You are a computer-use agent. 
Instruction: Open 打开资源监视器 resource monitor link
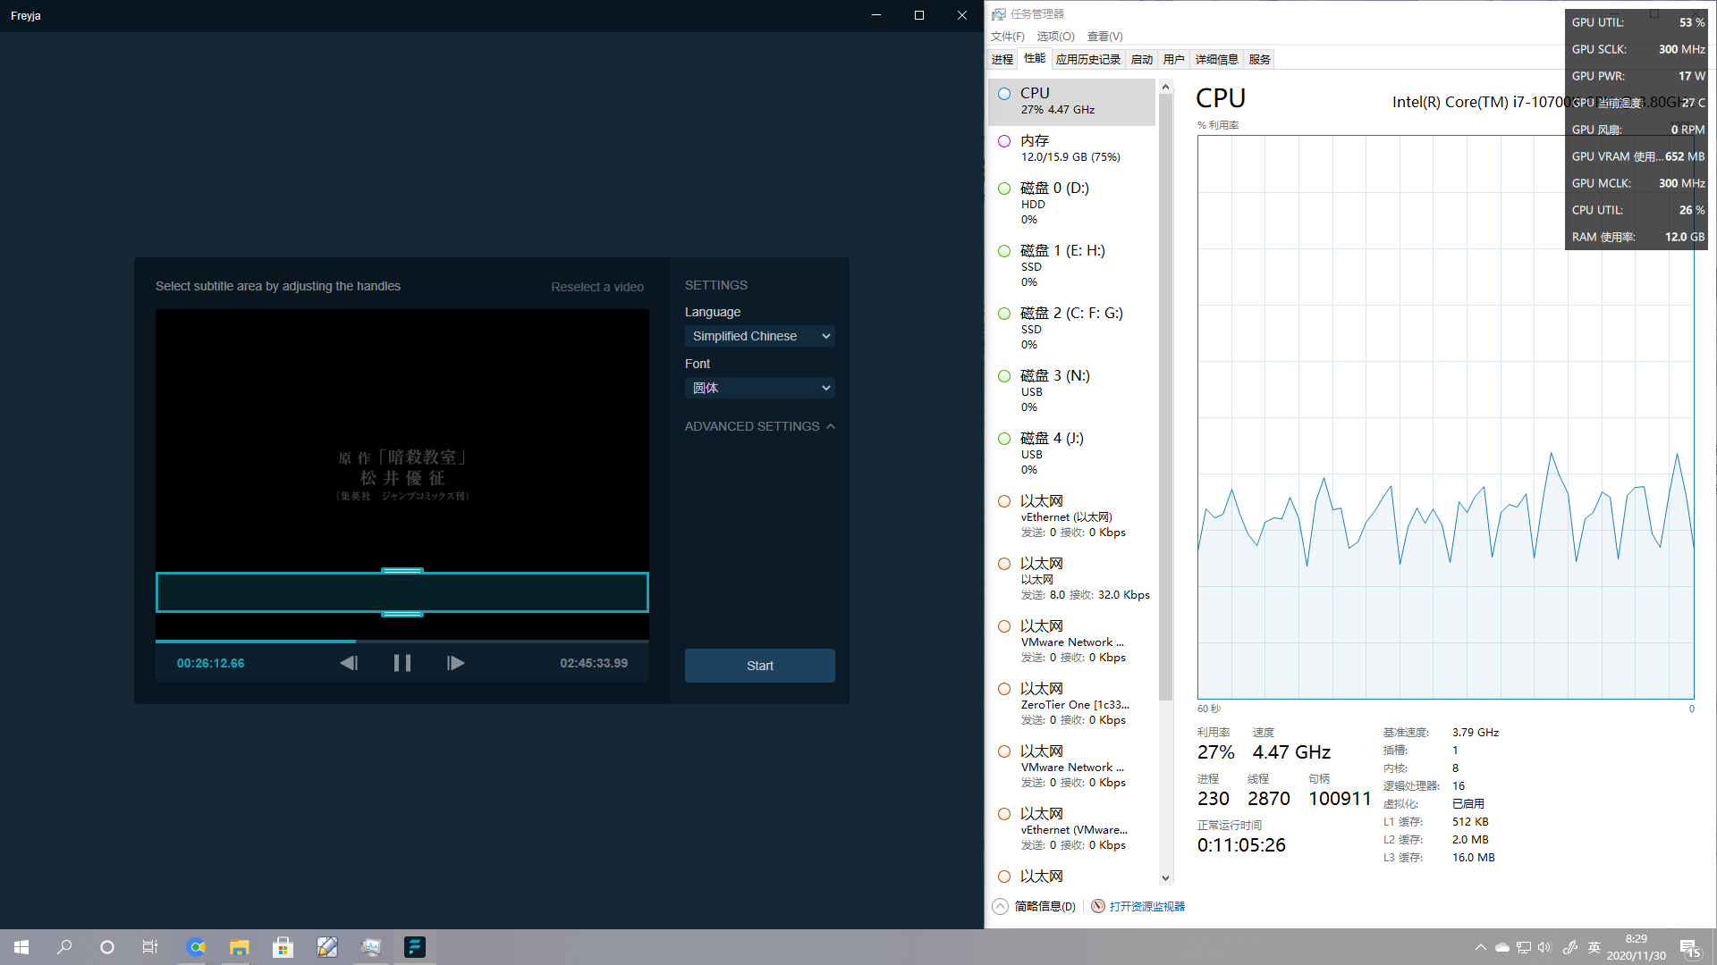[1138, 906]
